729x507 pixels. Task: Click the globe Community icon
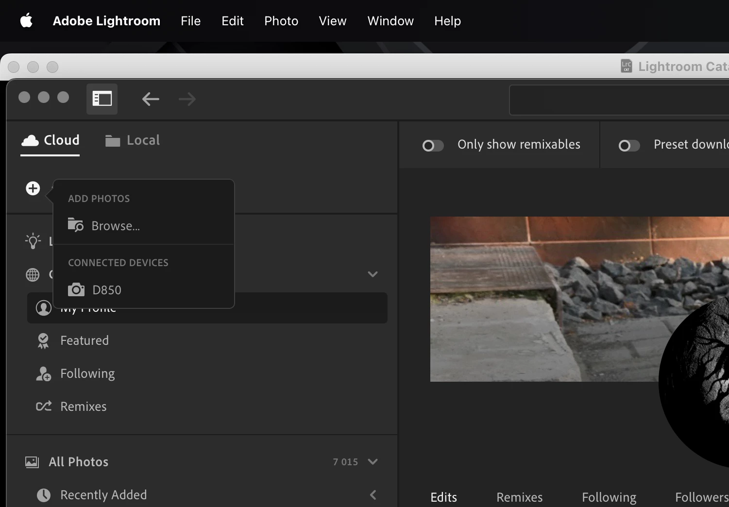pyautogui.click(x=33, y=275)
